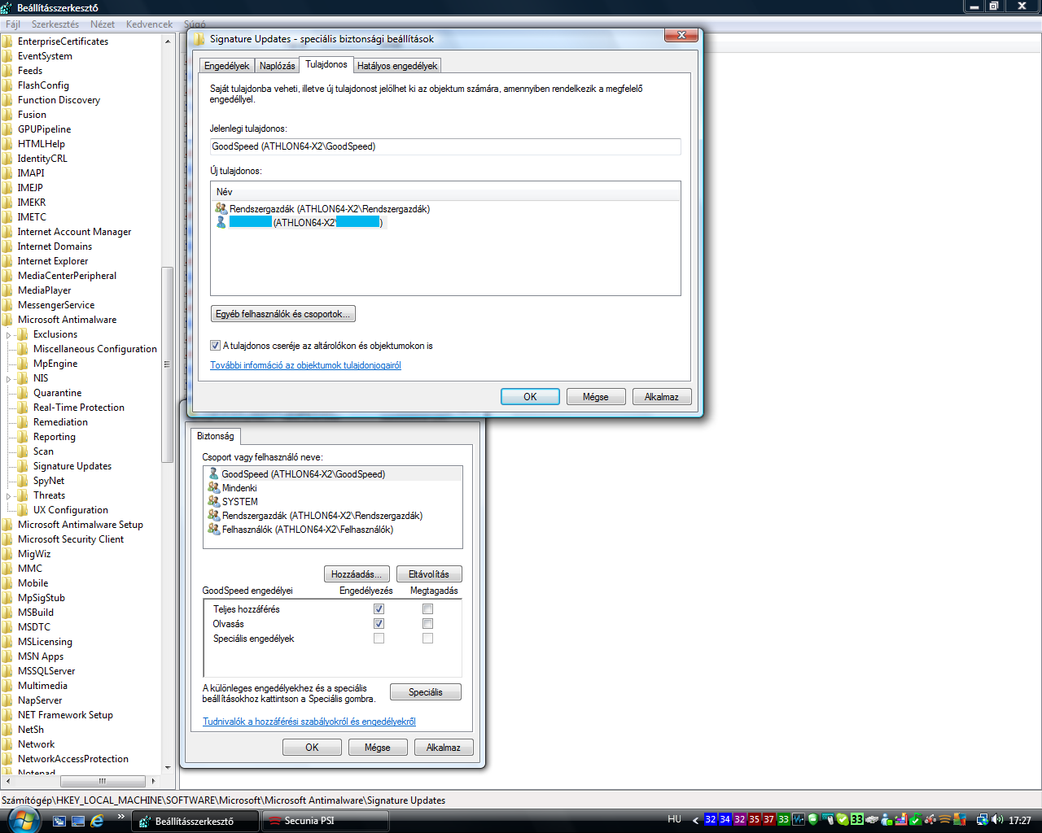Click the red 37 temperature tray icon

[768, 820]
